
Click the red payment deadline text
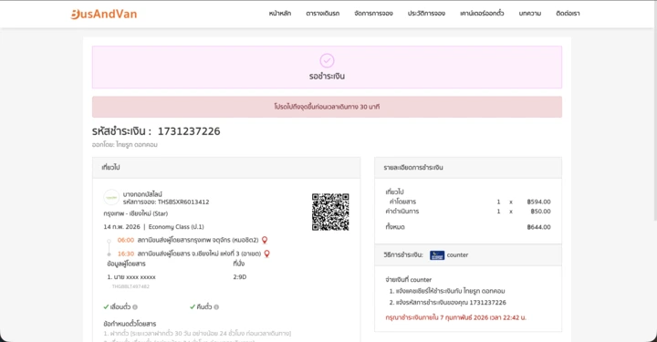click(456, 317)
